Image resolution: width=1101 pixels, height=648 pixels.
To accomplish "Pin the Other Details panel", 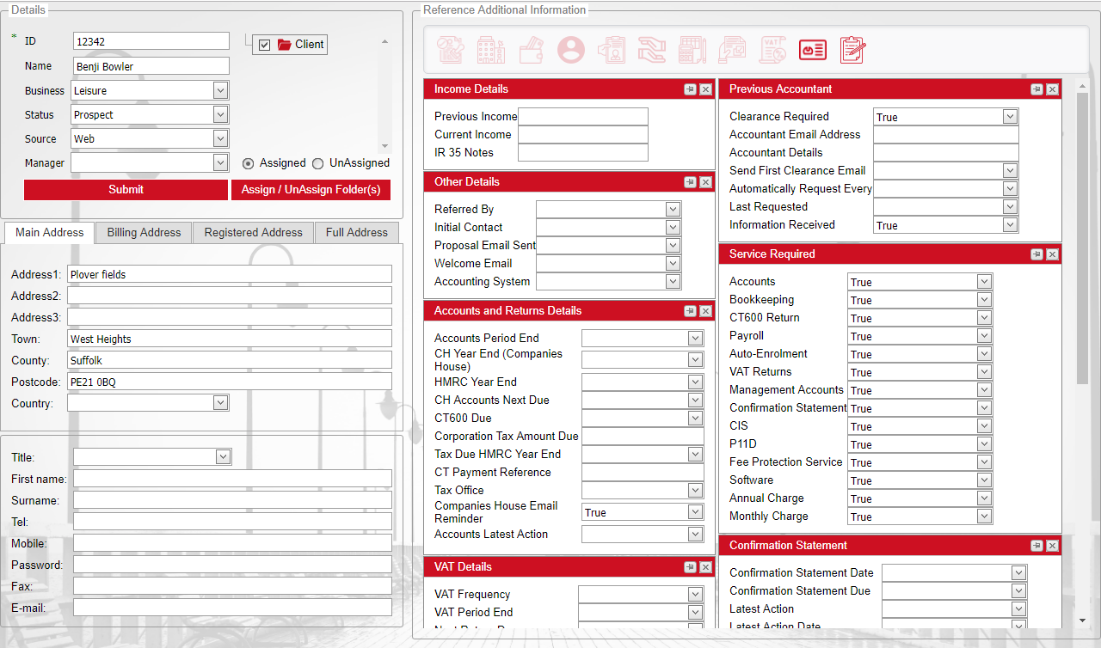I will 690,182.
